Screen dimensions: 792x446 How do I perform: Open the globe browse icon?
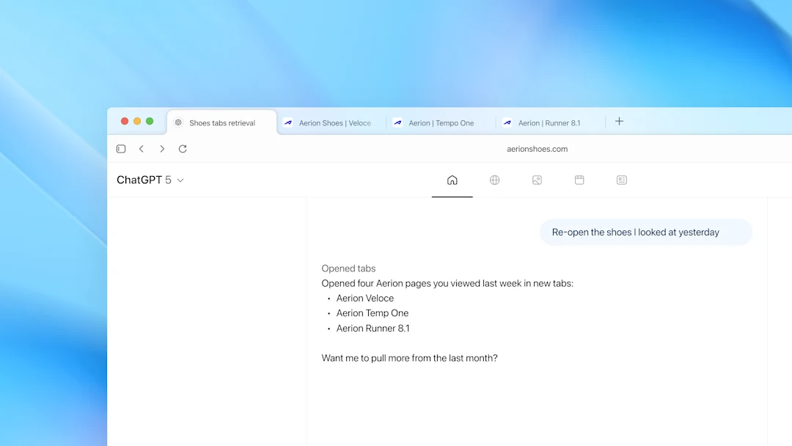pyautogui.click(x=494, y=180)
